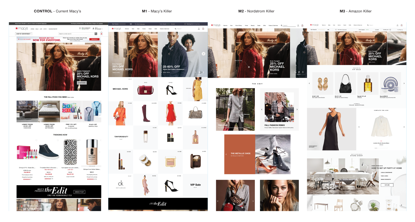
Task: Click Michael Kors label tile in M1 grid
Action: pos(120,89)
